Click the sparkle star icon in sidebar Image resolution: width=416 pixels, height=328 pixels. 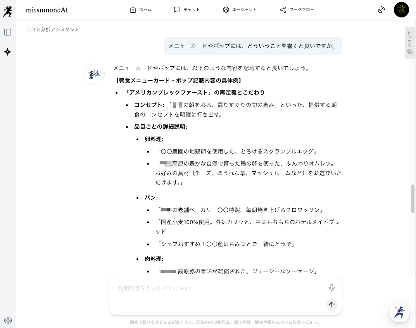8,52
